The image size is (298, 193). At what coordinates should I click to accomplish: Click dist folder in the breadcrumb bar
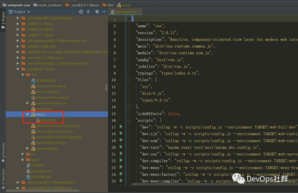tap(108, 5)
